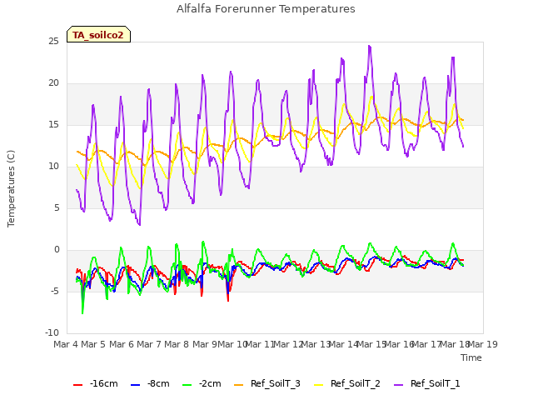Viewport: 533px width, 400px height.
Task: Click the 5 y-axis tick value
Action: [x=57, y=208]
